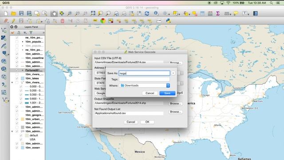Toggle visibility of 10m_ocean layer
This screenshot has height=160, width=284.
pos(17,148)
